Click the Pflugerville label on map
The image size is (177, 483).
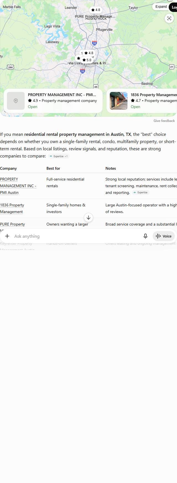click(104, 29)
